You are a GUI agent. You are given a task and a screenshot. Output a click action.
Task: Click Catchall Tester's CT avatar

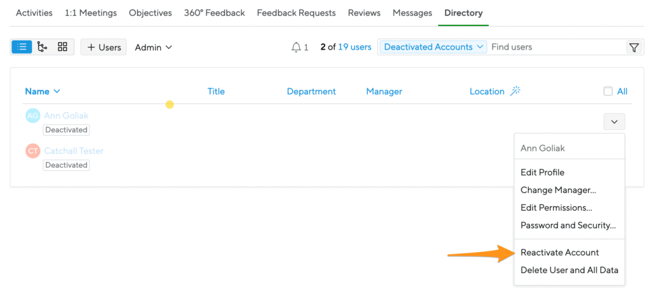point(33,151)
